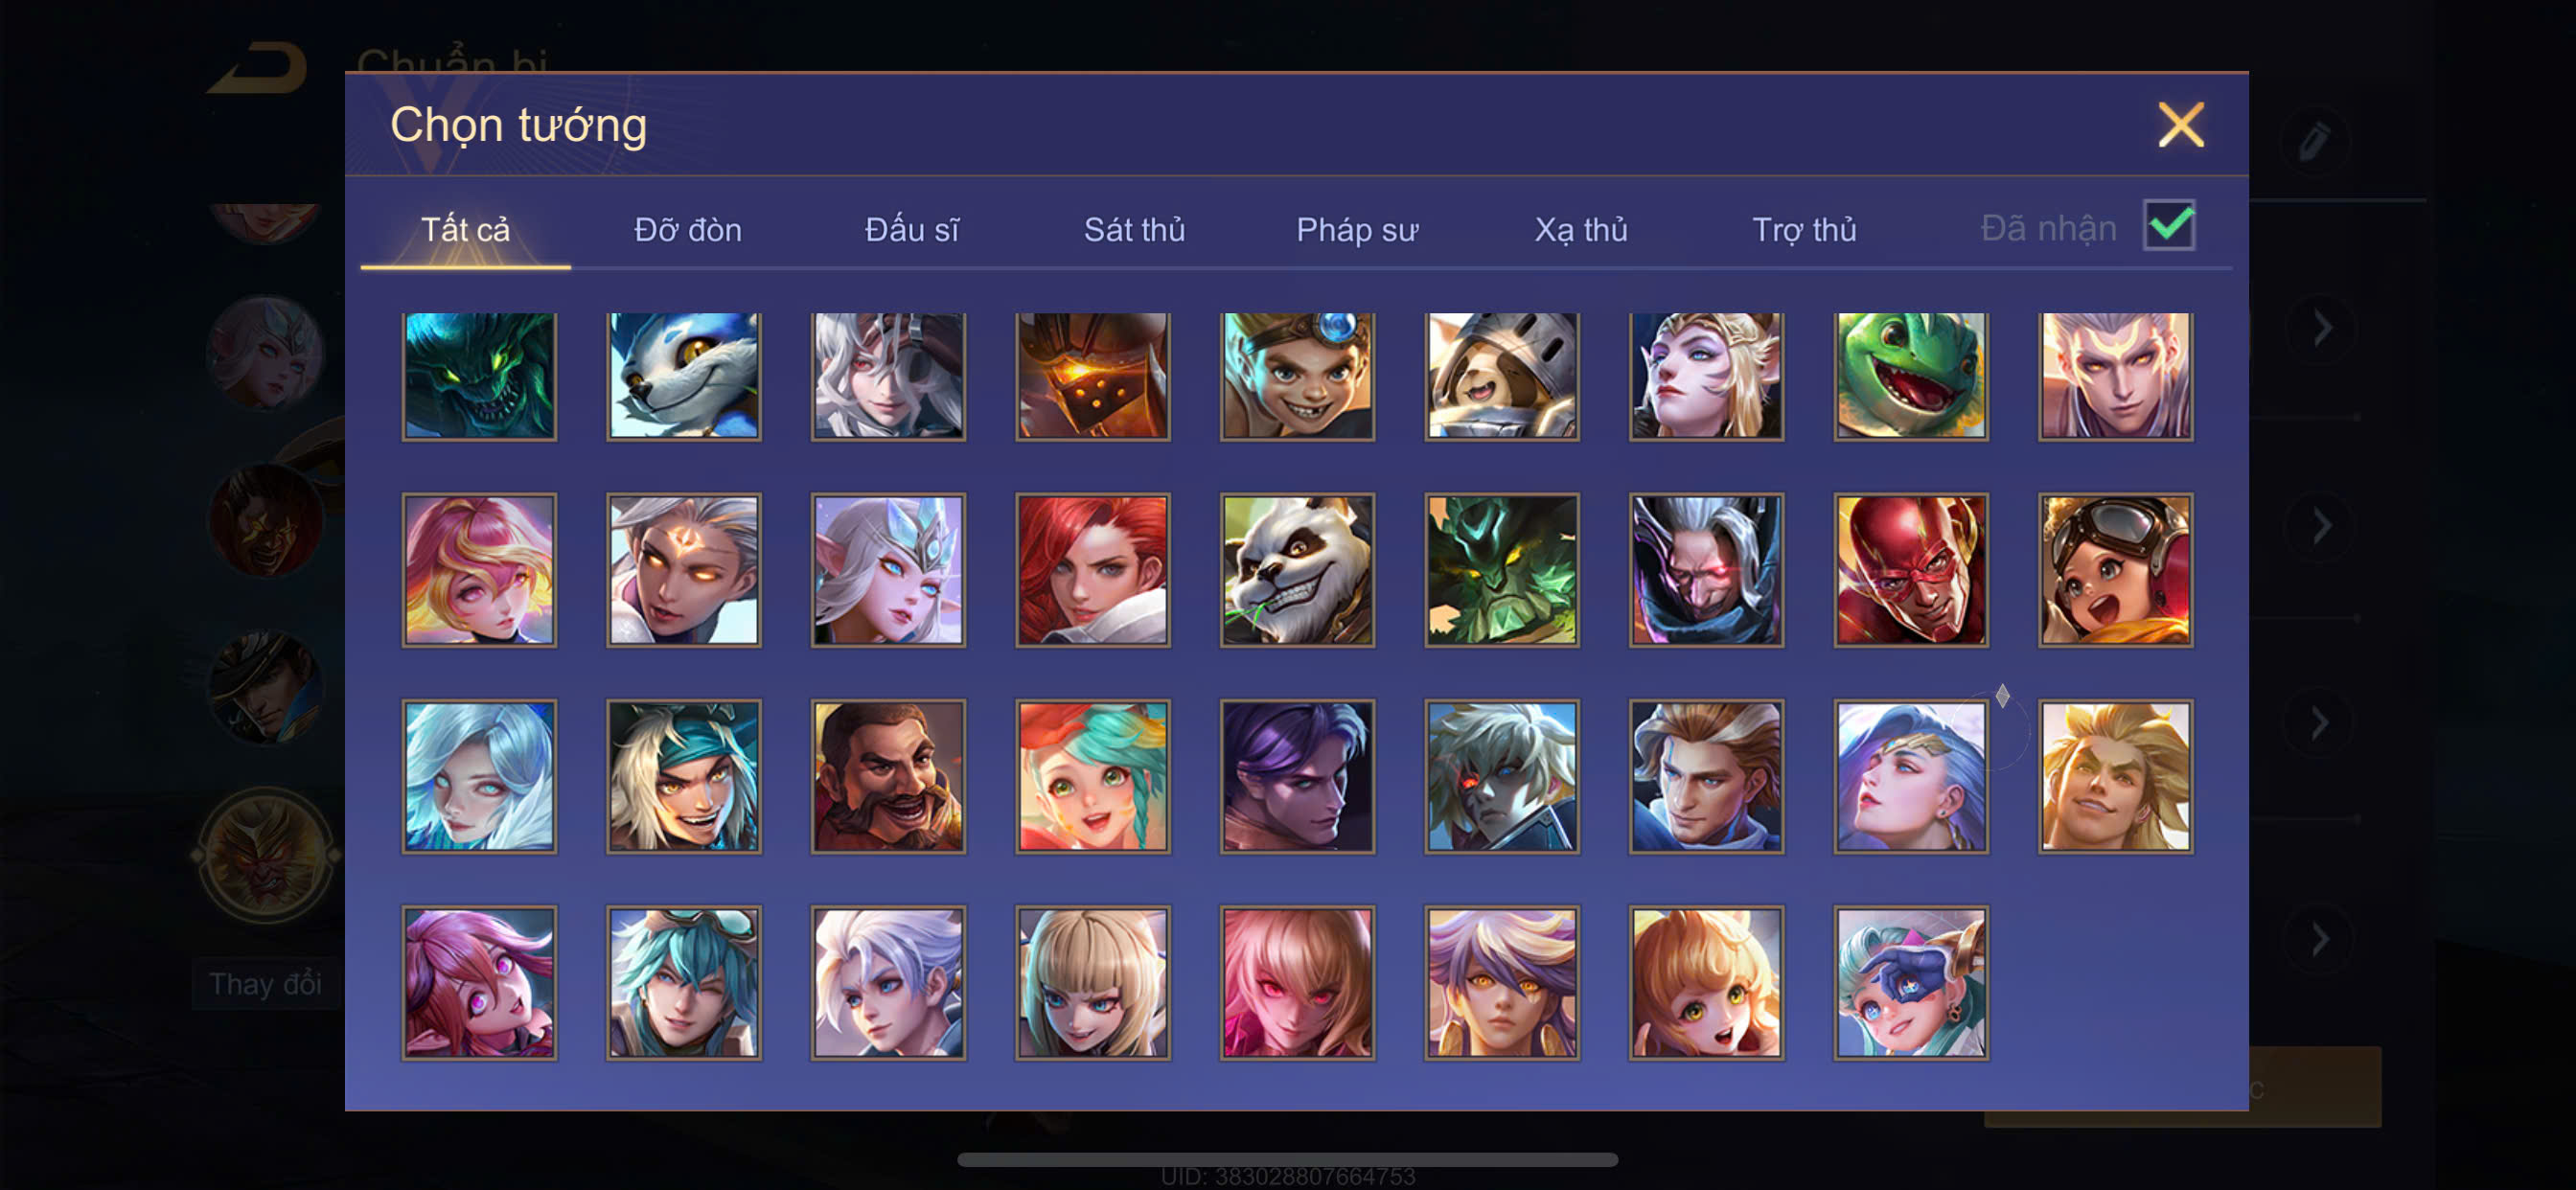Toggle the Đã nhận checkbox
The image size is (2576, 1190).
[x=2169, y=225]
